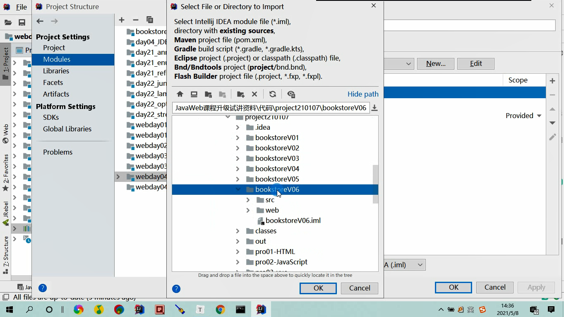
Task: Open SDK combo box beside New button
Action: 399,63
